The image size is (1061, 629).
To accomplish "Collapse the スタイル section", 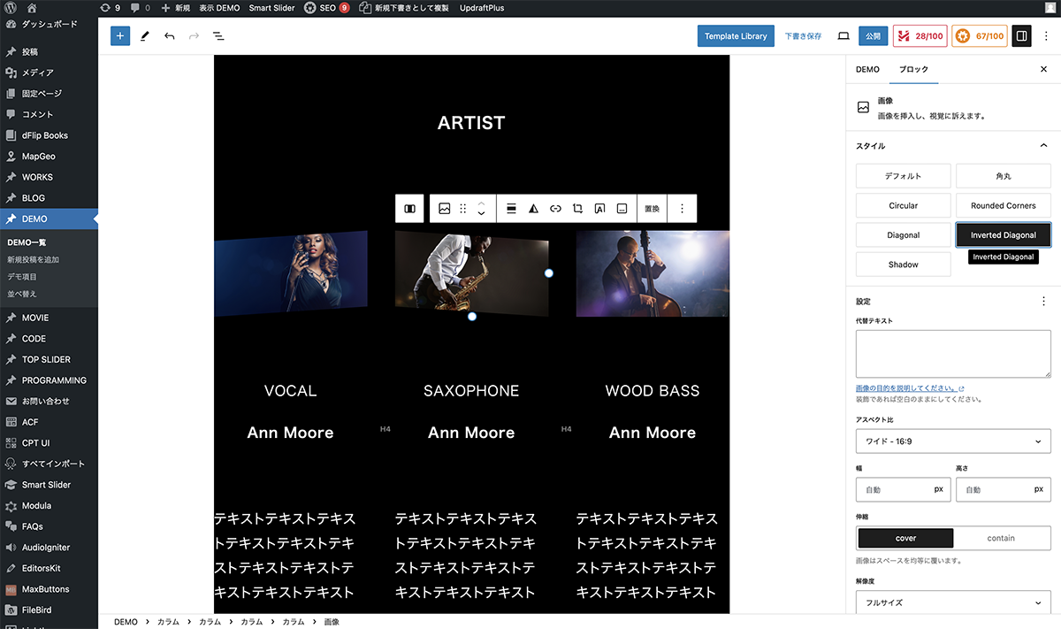I will click(1043, 146).
